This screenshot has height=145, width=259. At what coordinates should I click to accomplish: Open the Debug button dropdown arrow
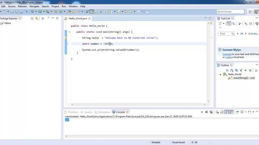36,12
